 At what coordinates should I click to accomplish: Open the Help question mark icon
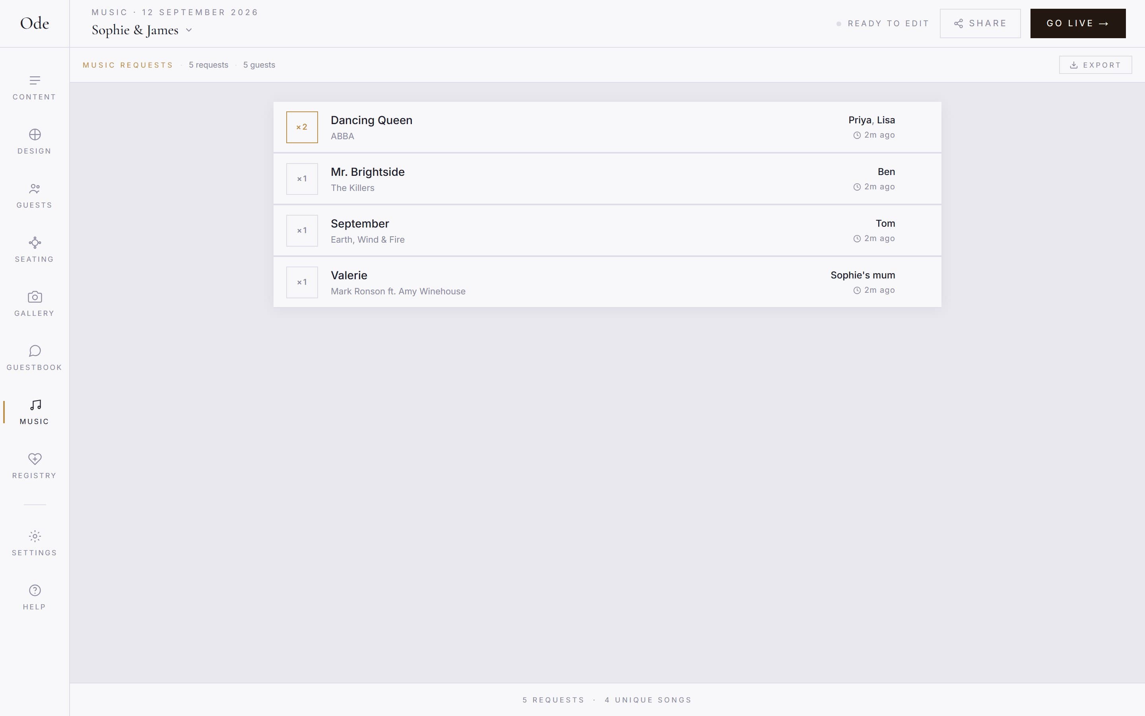point(35,590)
